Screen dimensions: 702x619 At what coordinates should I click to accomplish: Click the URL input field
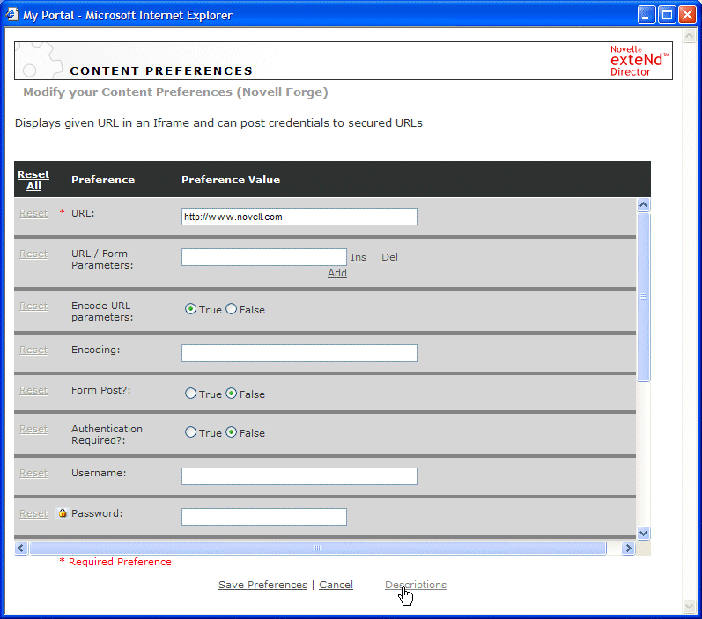click(x=299, y=217)
